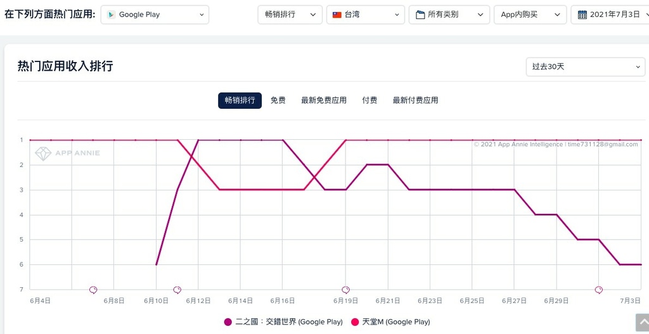The width and height of the screenshot is (649, 334).
Task: Click the Taiwan flag icon
Action: click(337, 15)
